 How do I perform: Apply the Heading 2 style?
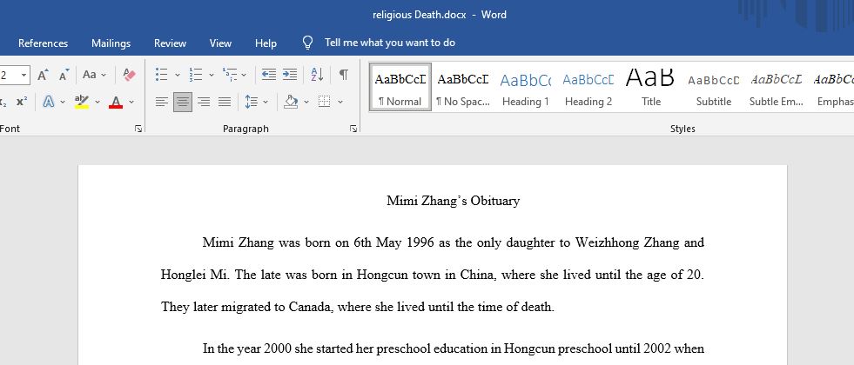588,87
